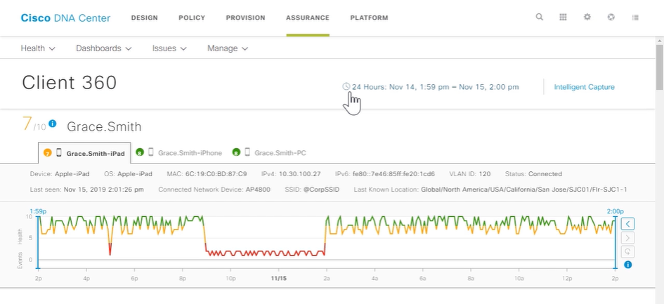
Task: Click the globe help icon
Action: (x=611, y=18)
